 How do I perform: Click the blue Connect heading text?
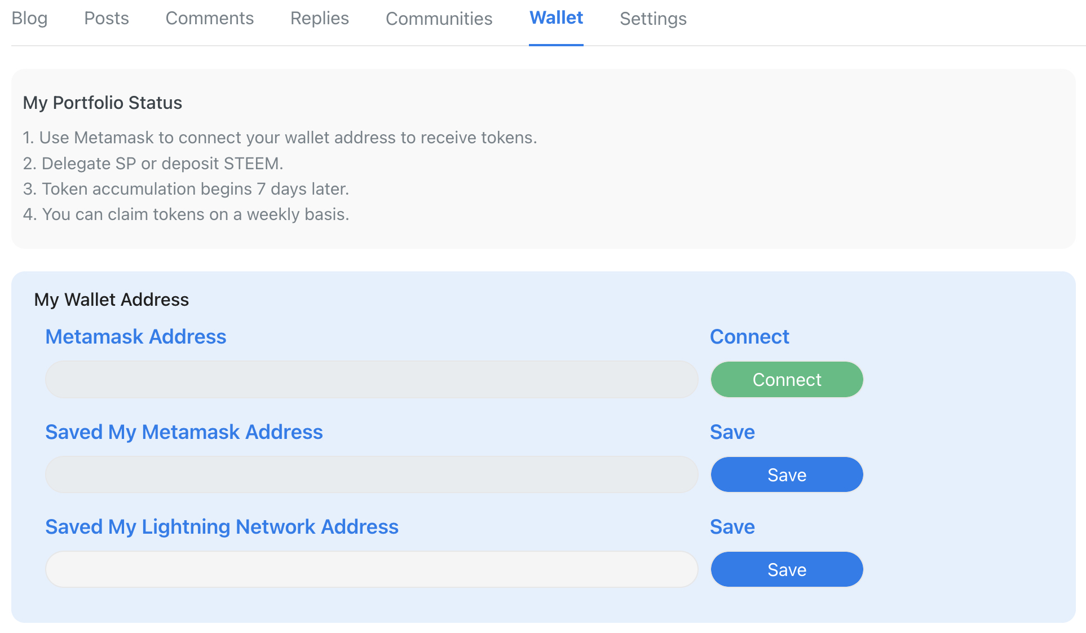(x=749, y=337)
